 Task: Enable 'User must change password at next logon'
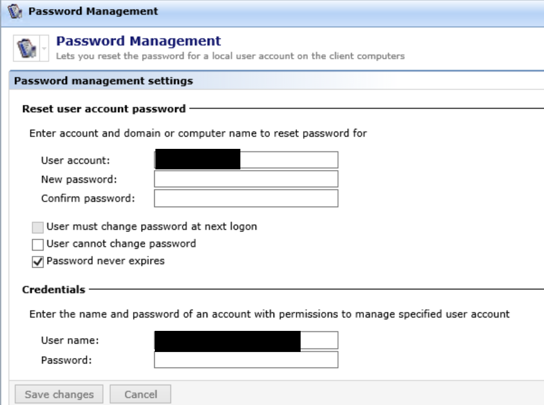(38, 227)
